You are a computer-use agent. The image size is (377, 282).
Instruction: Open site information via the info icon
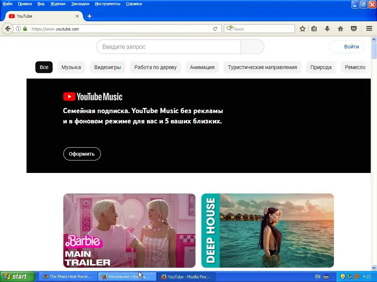18,29
